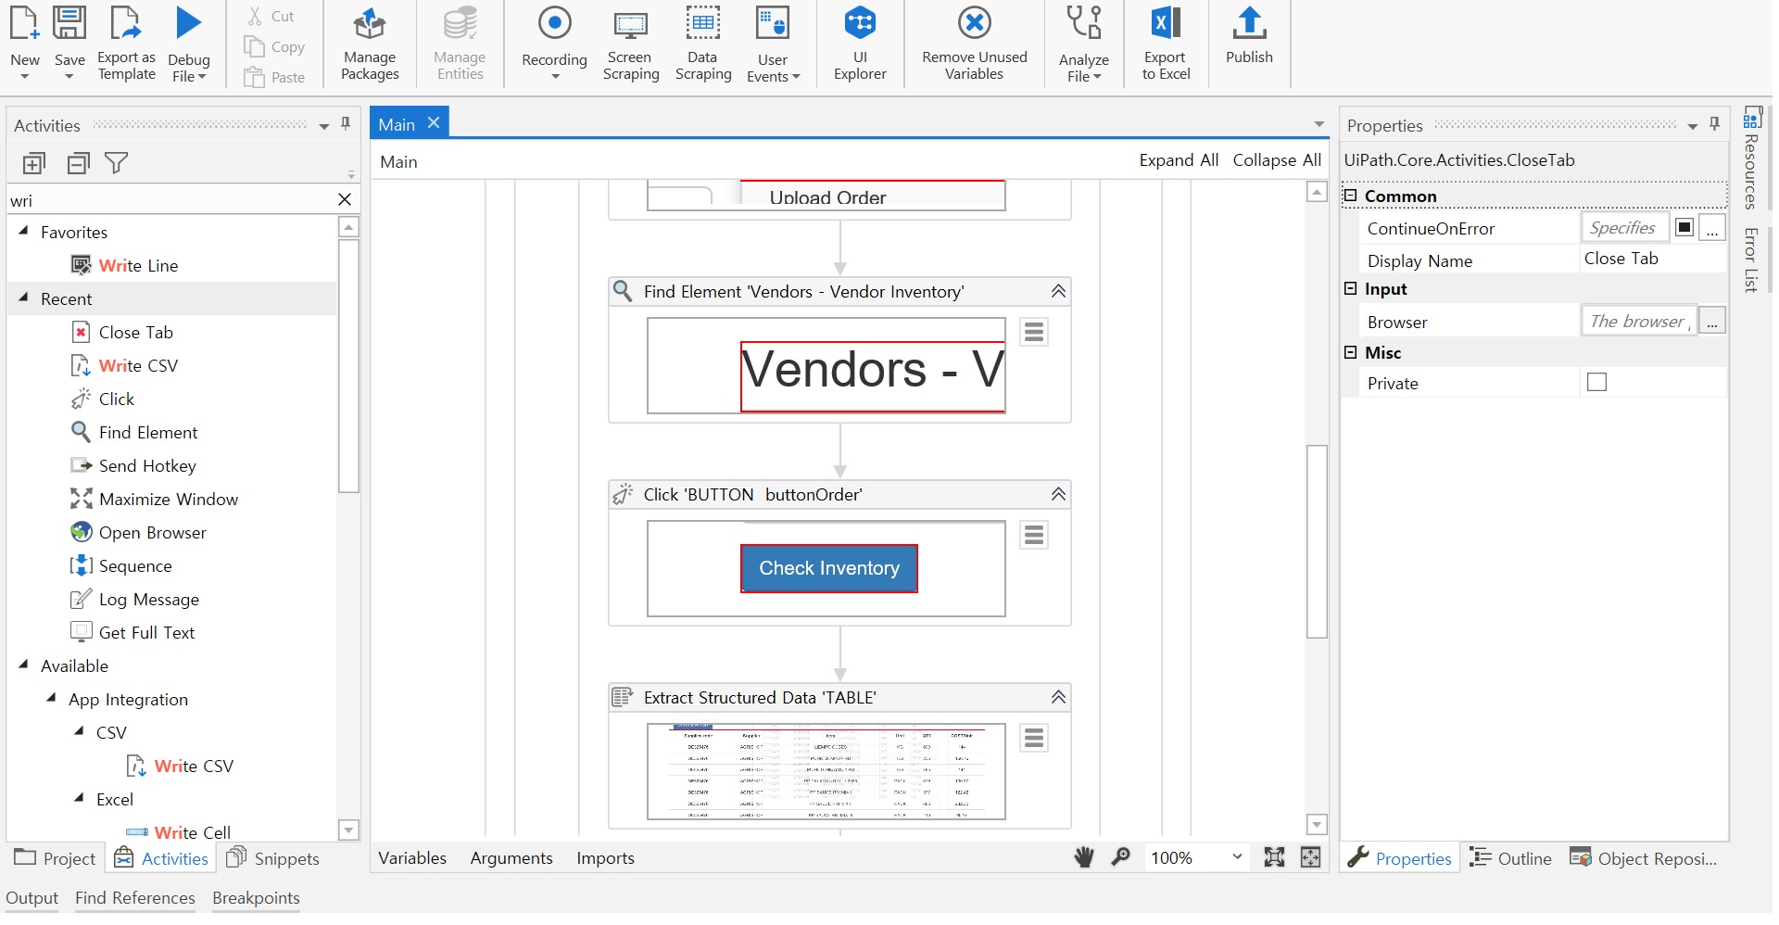Collapse the Misc property section
This screenshot has height=925, width=1779.
coord(1350,352)
